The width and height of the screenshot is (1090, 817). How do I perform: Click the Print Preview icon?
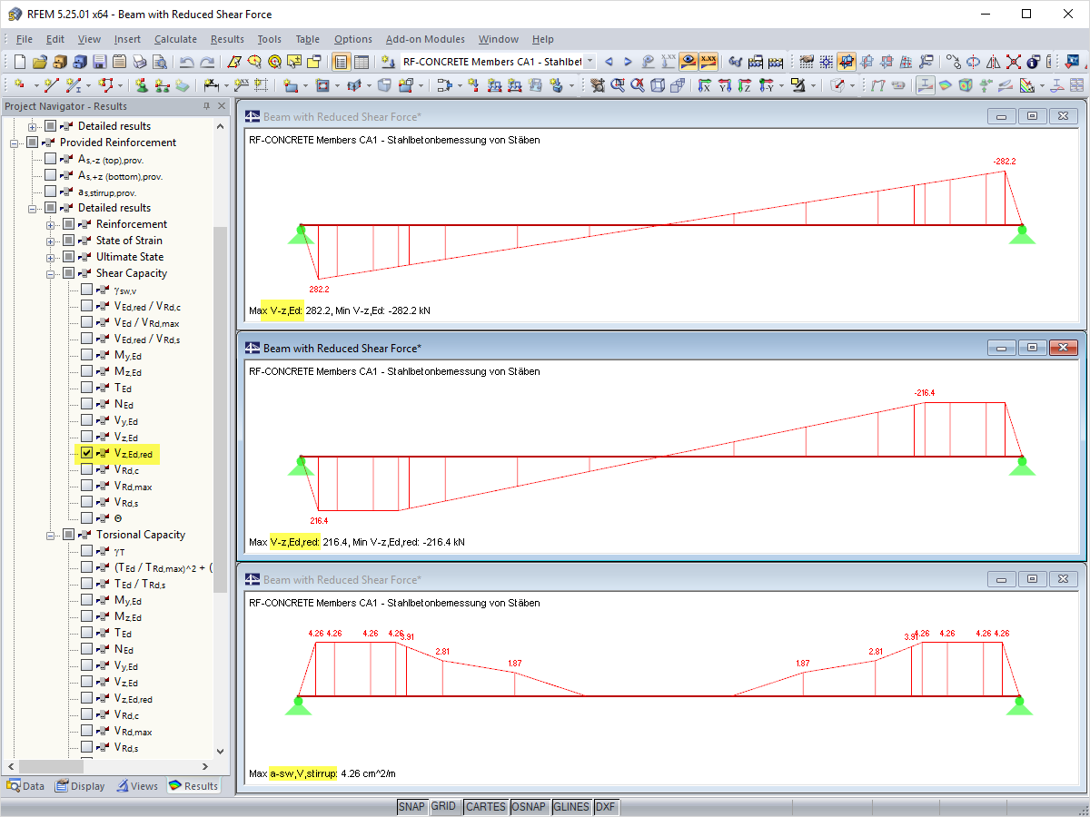coord(159,62)
